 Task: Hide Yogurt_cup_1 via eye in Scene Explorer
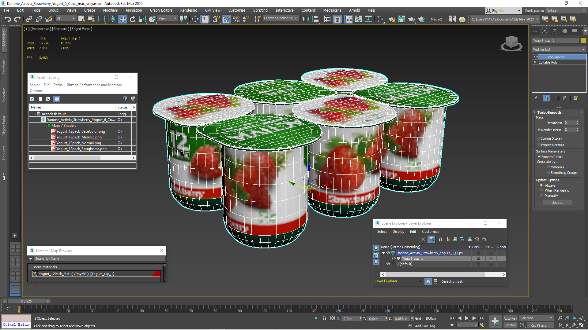(x=394, y=258)
